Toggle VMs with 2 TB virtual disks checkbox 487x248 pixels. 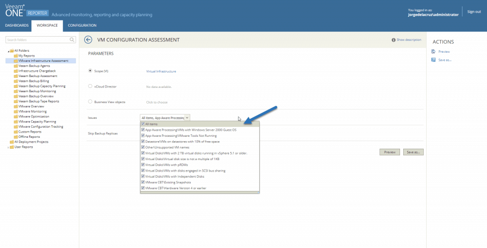click(x=143, y=153)
